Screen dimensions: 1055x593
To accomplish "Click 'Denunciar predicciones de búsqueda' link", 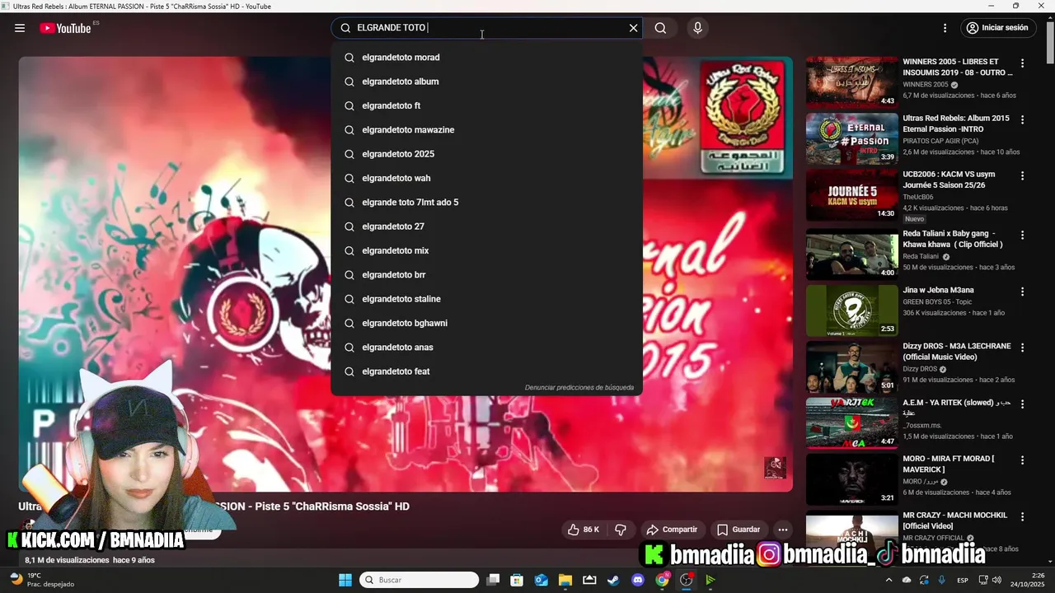I will (579, 388).
